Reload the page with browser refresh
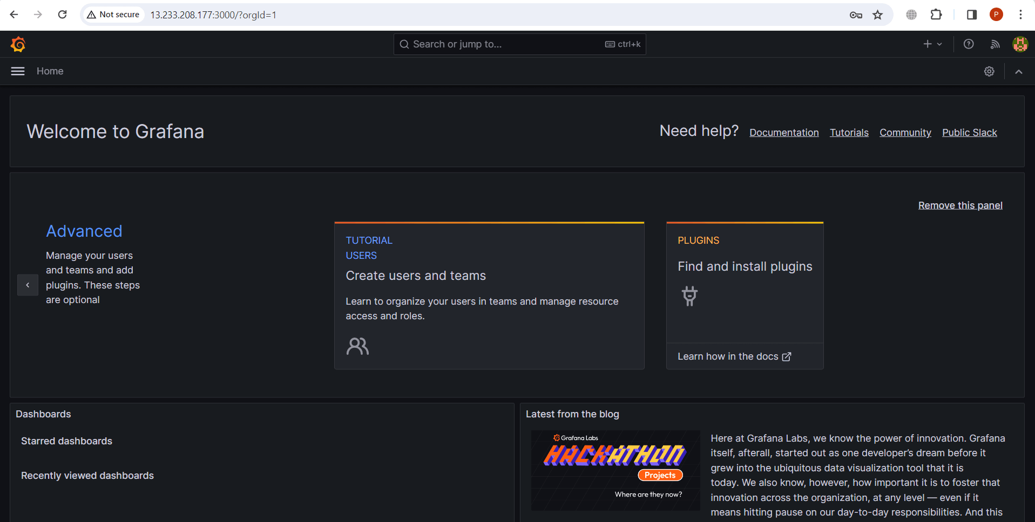The height and width of the screenshot is (522, 1035). pos(63,15)
